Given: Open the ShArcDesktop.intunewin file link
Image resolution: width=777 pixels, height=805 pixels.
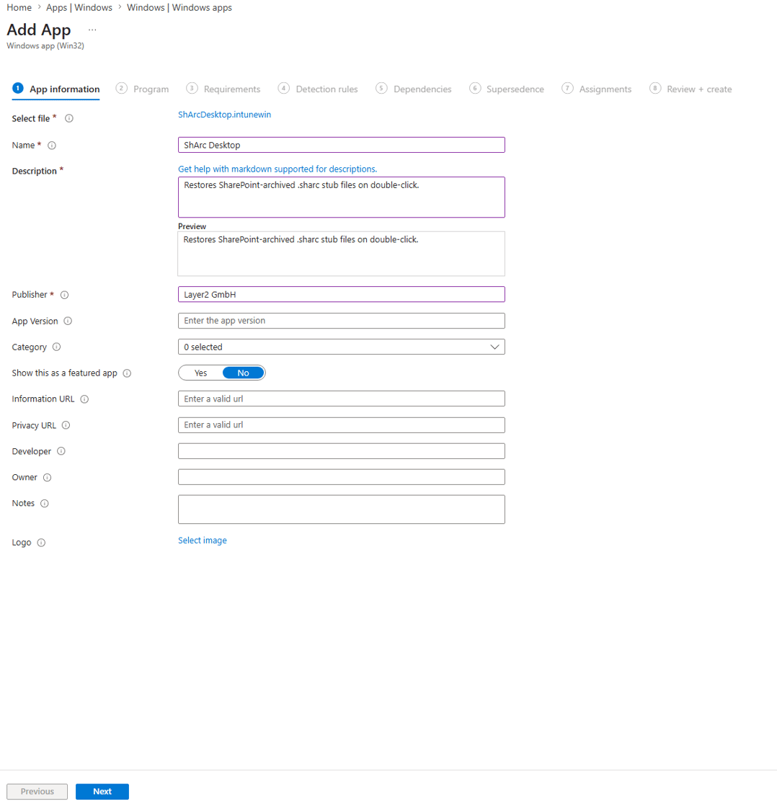Looking at the screenshot, I should (x=224, y=115).
